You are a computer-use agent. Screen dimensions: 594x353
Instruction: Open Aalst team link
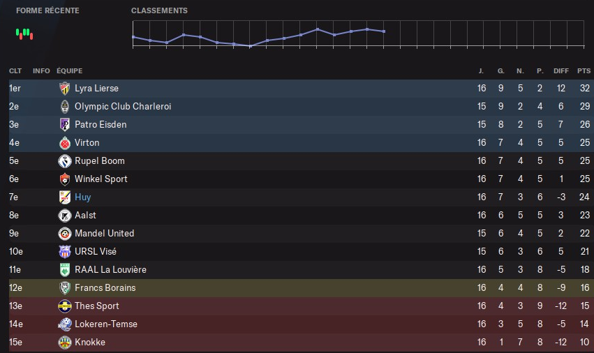coord(85,216)
